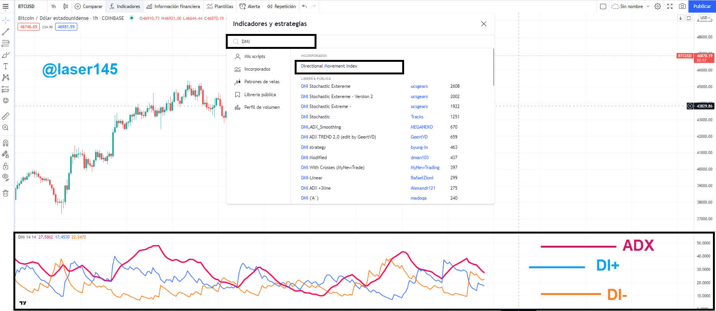Open author Tracks profile link

417,117
